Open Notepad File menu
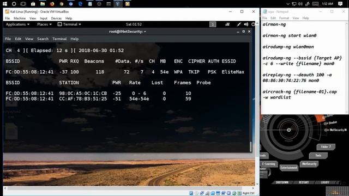Screen dimensions: 349x196 tap(264, 18)
